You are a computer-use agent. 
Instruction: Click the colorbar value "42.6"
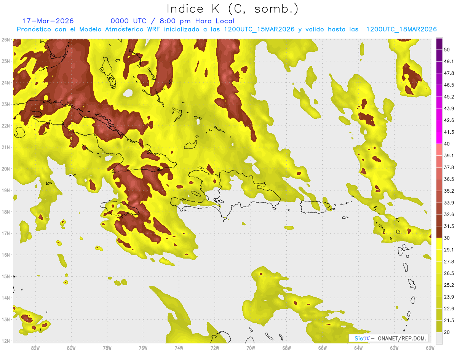pos(449,120)
